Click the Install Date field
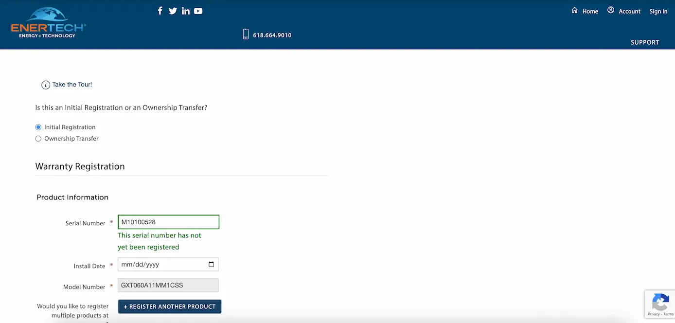Image resolution: width=675 pixels, height=323 pixels. coord(168,264)
